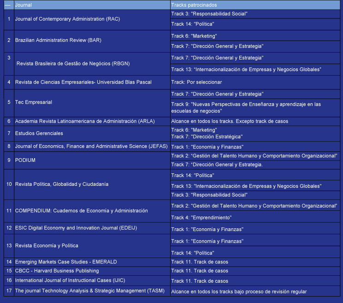Click EDEIJ's 'Track 1: Economía y Finanzas' cell
Screen dimensions: 343x303
point(255,228)
